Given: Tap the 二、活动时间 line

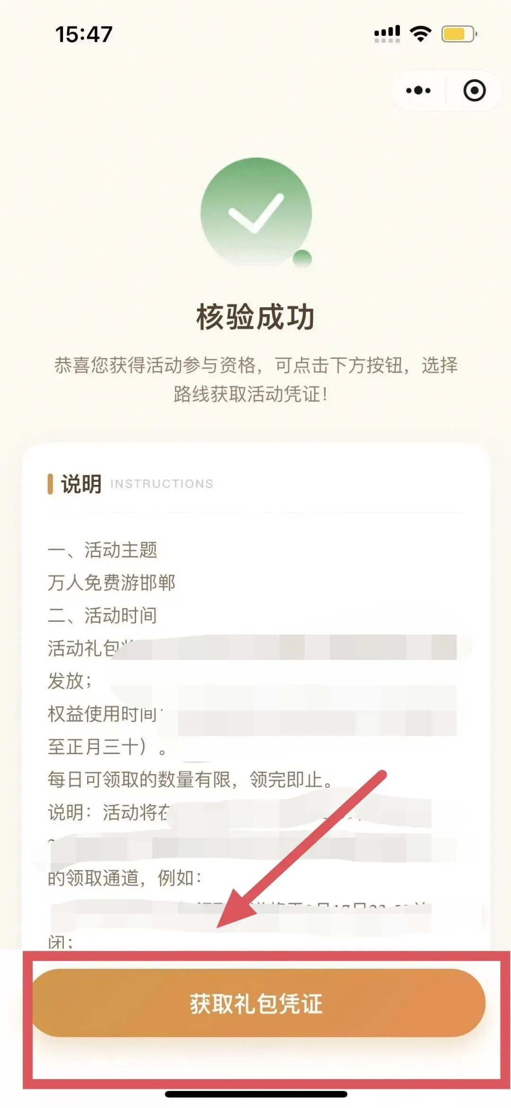Looking at the screenshot, I should pos(102,615).
